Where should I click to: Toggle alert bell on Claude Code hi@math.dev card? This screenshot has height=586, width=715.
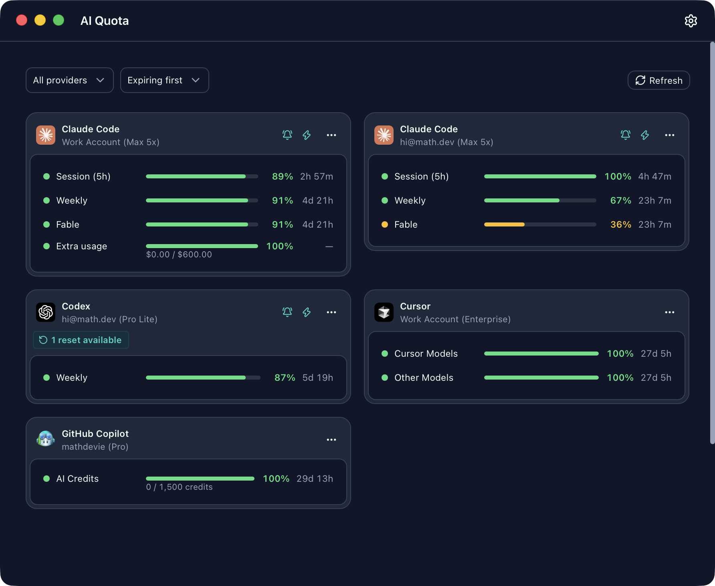point(626,135)
